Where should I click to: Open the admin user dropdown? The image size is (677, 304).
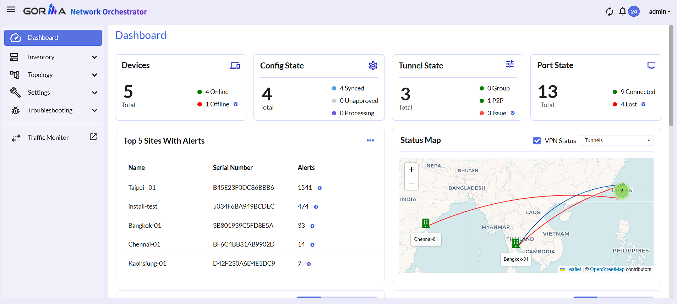pos(660,12)
